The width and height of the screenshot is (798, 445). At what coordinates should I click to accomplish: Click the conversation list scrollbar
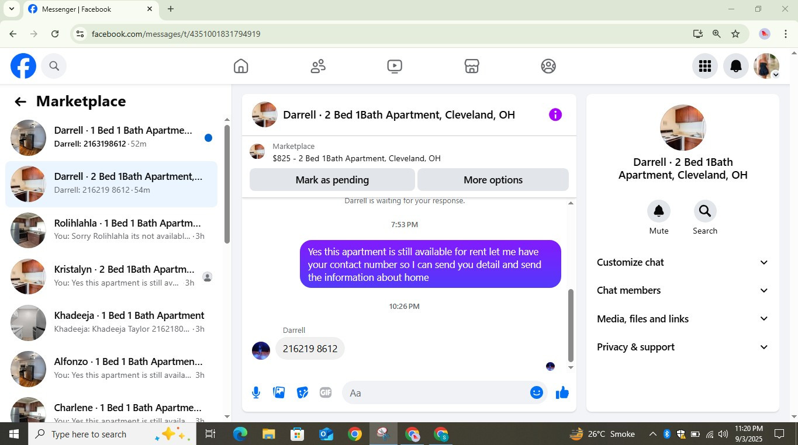(x=227, y=184)
